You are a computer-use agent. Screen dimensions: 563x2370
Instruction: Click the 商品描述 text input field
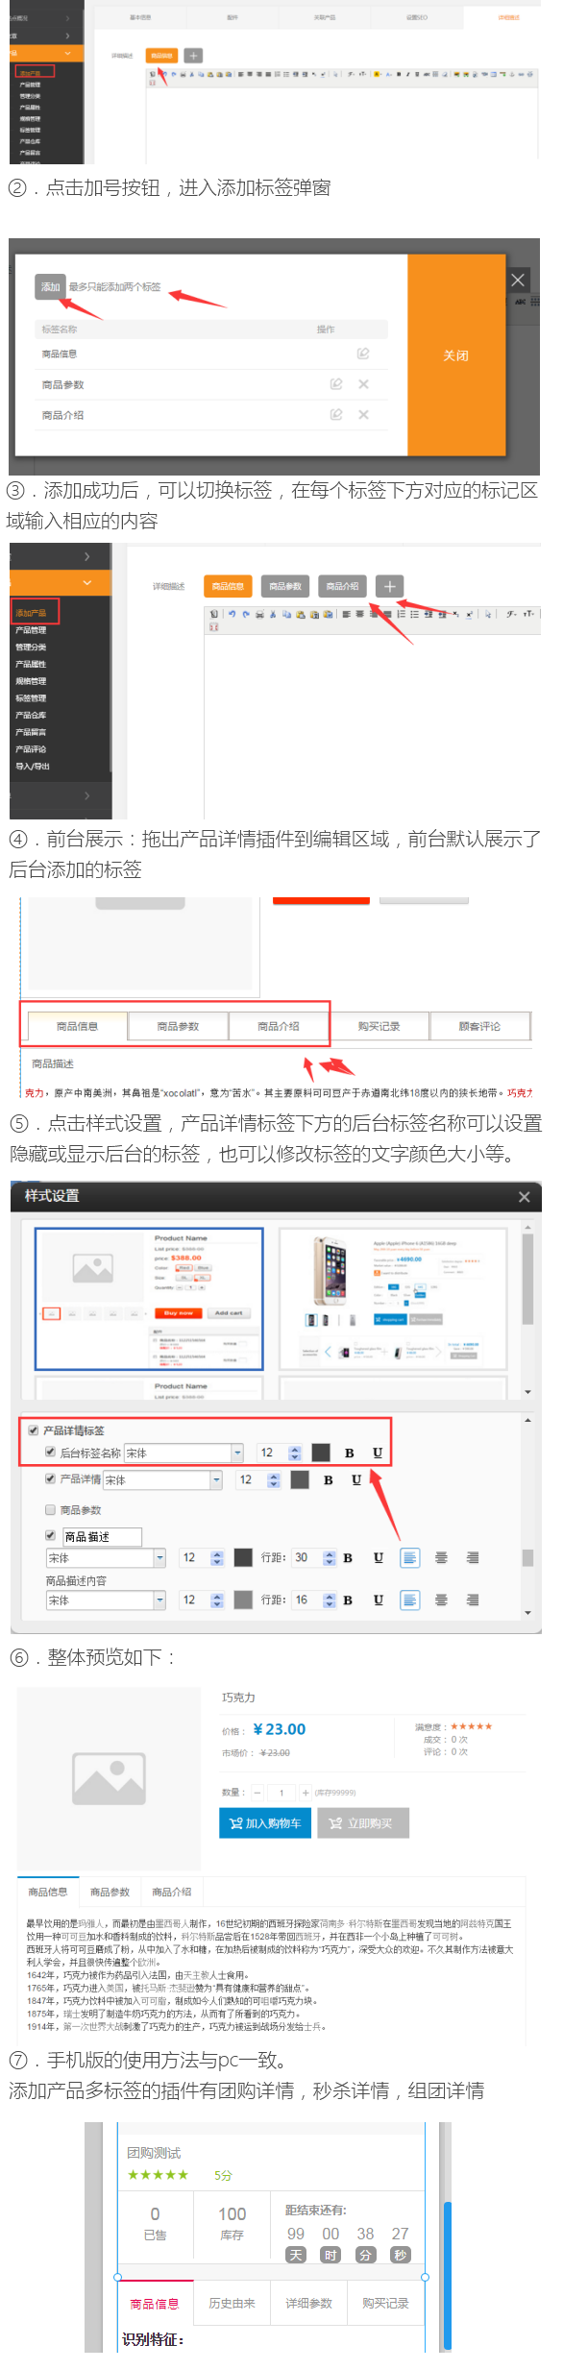(x=102, y=1536)
